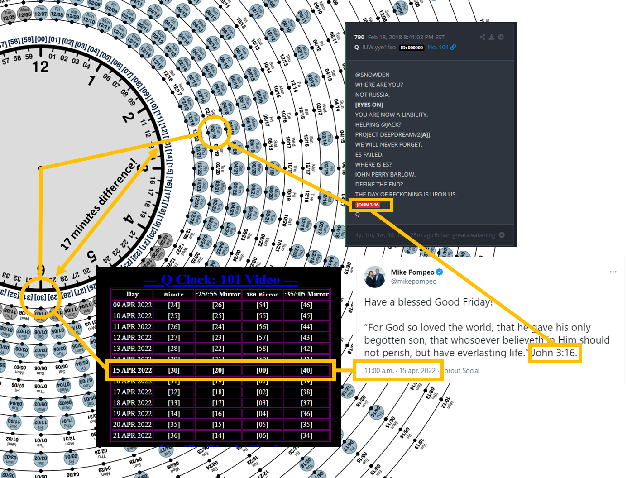627x478 pixels.
Task: Click the "YOU ARE NOW A LIABILITY." line
Action: tap(392, 115)
